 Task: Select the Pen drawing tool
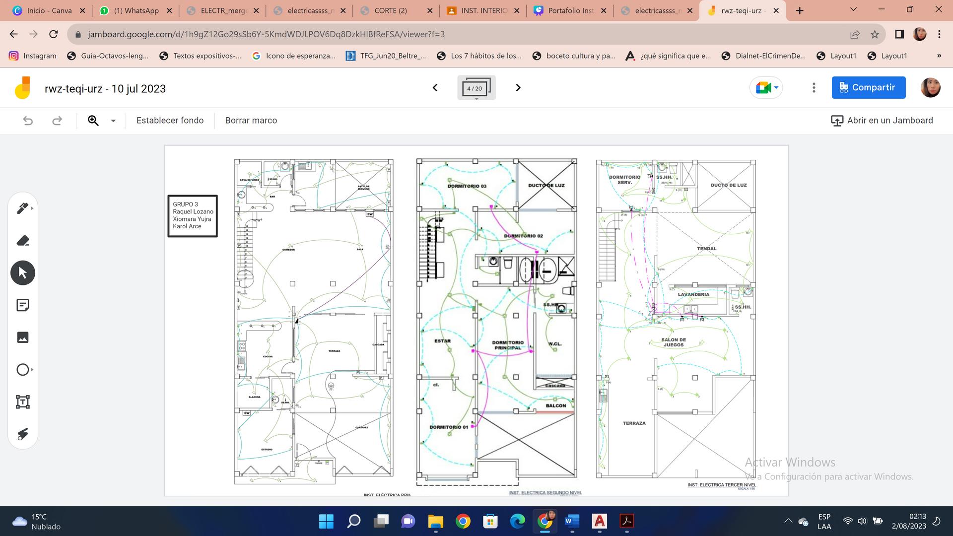(x=22, y=208)
